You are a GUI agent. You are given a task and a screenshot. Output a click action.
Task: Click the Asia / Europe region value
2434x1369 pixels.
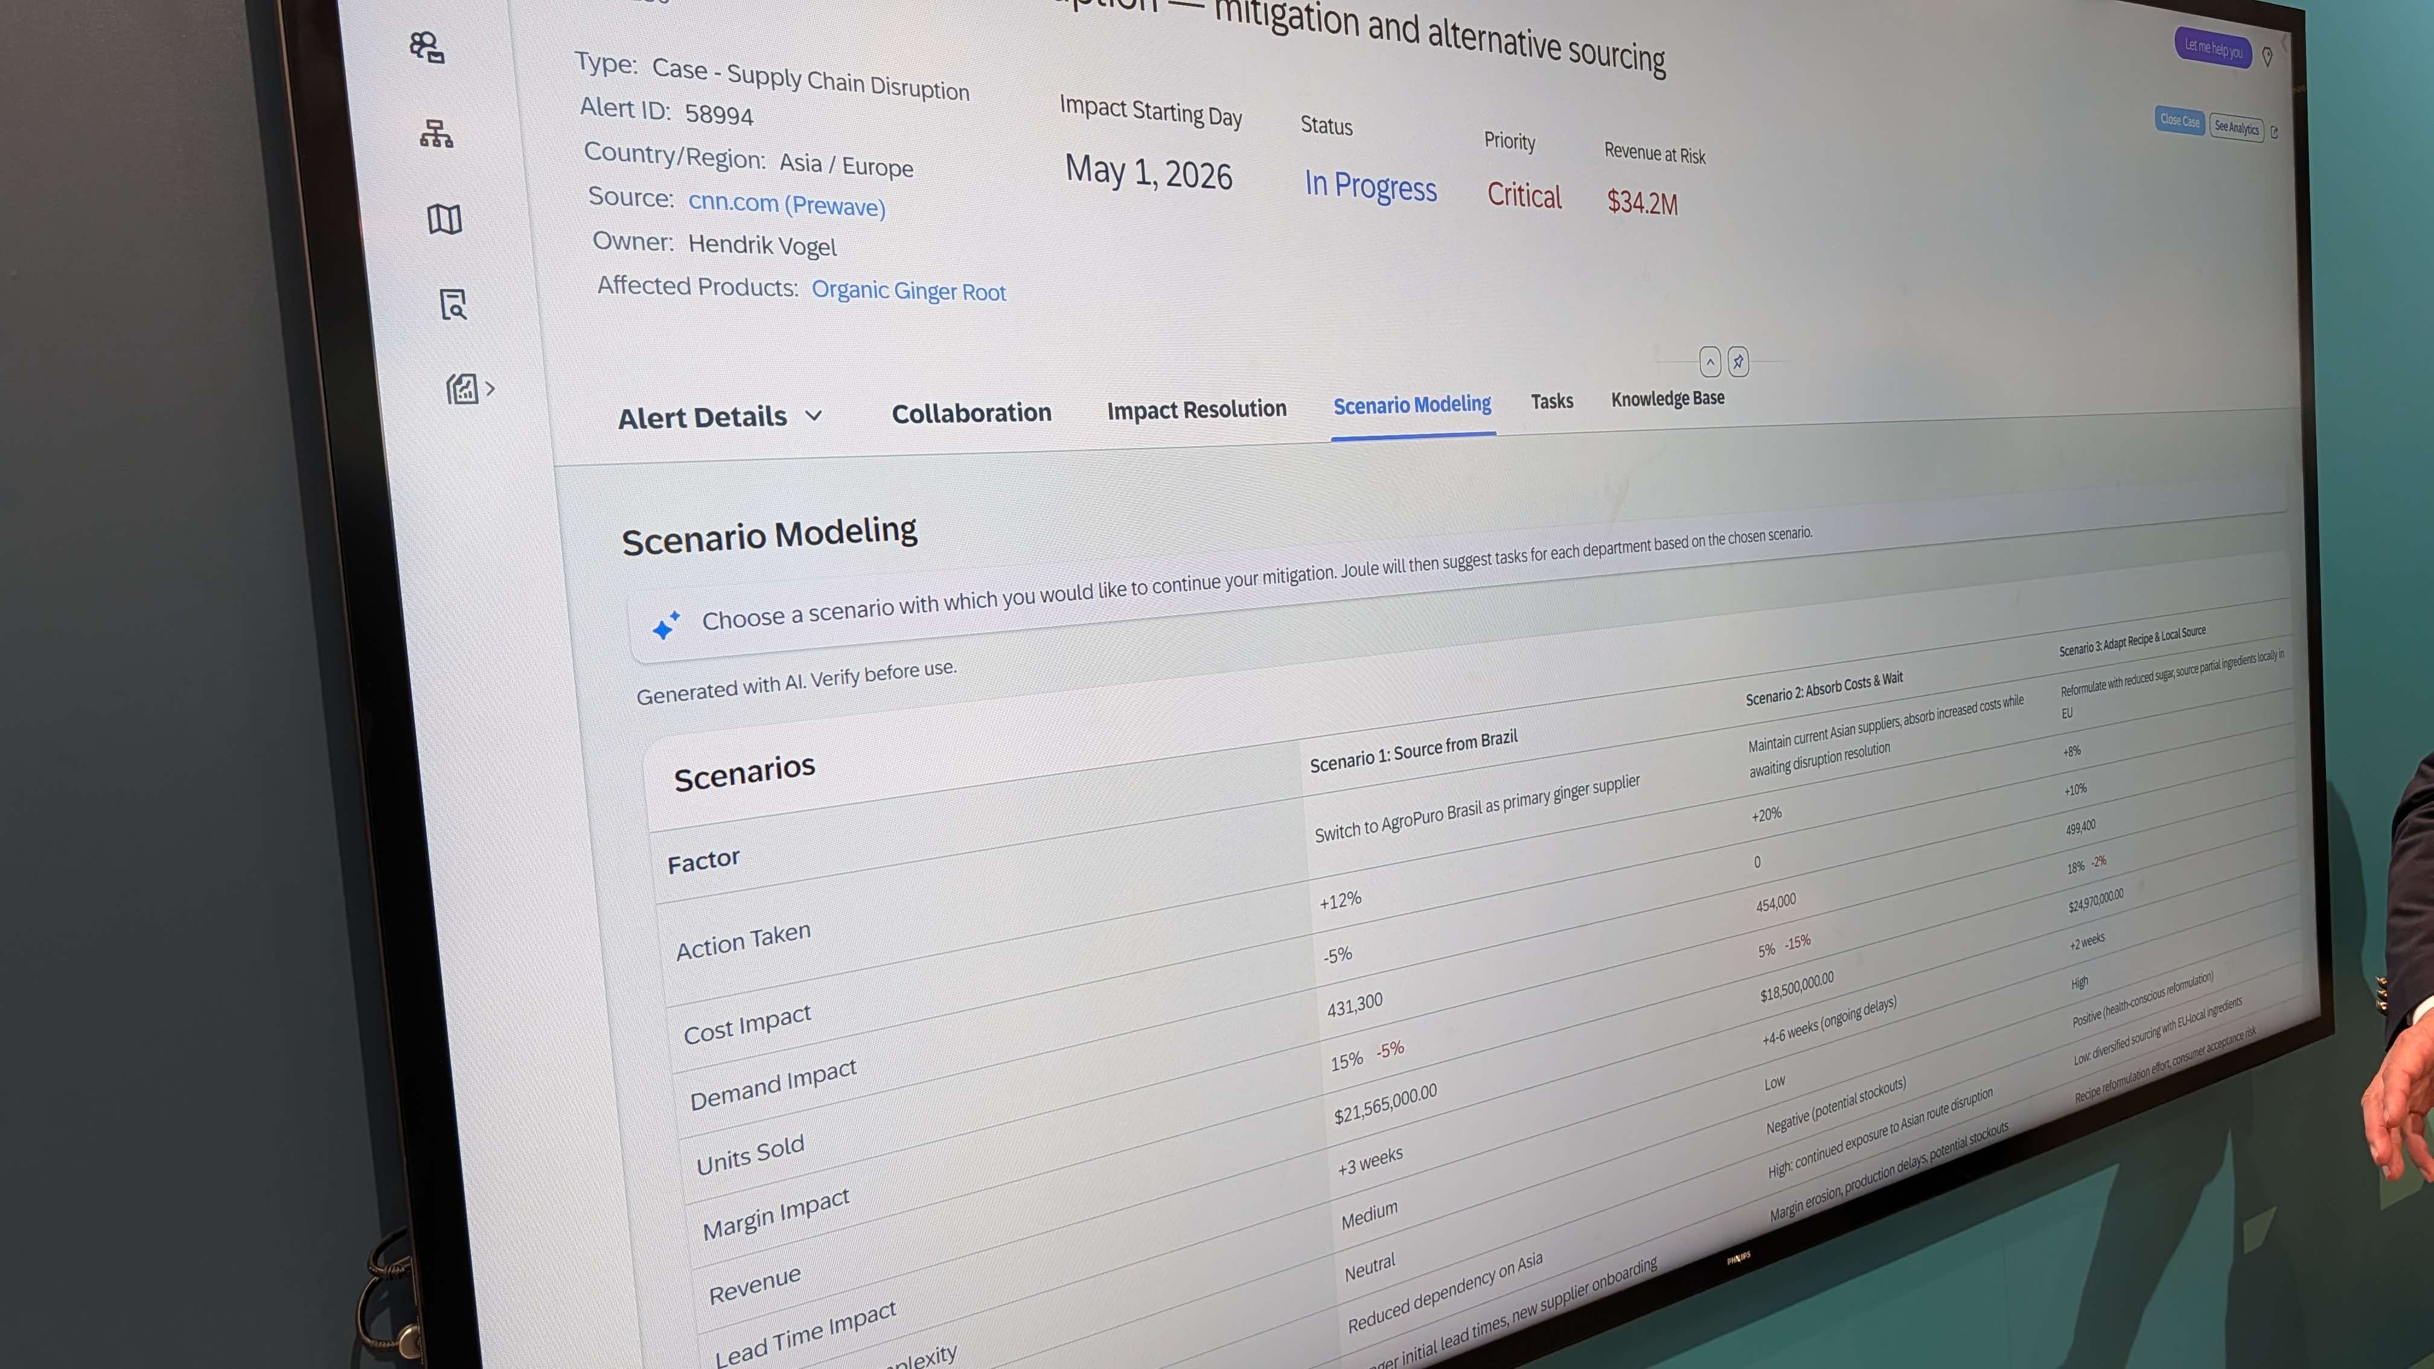coord(846,164)
